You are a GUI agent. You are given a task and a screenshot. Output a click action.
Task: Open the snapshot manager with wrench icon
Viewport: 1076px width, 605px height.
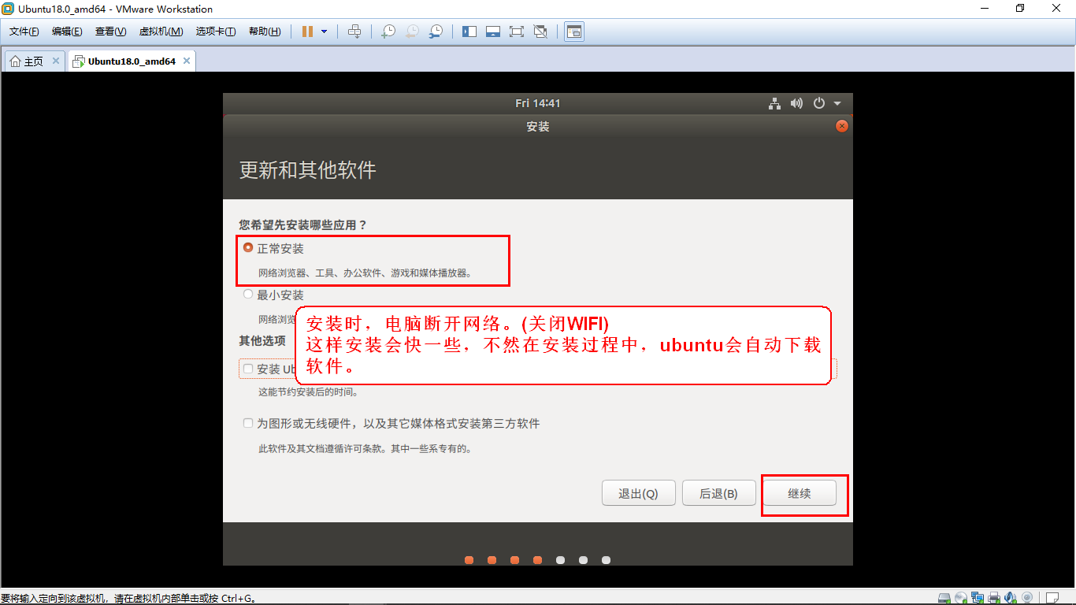point(436,32)
